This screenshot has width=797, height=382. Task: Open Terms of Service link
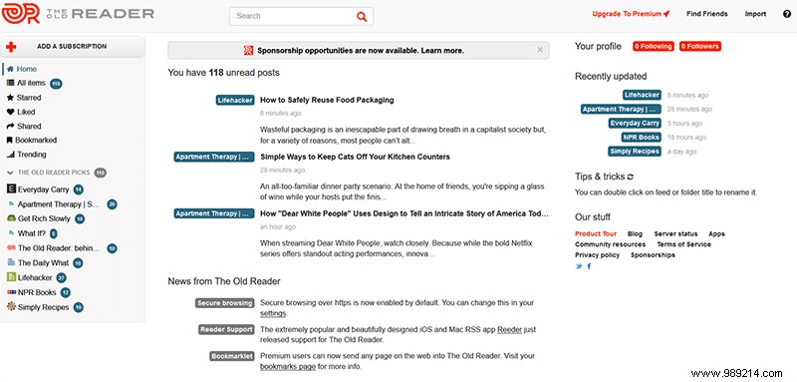683,244
